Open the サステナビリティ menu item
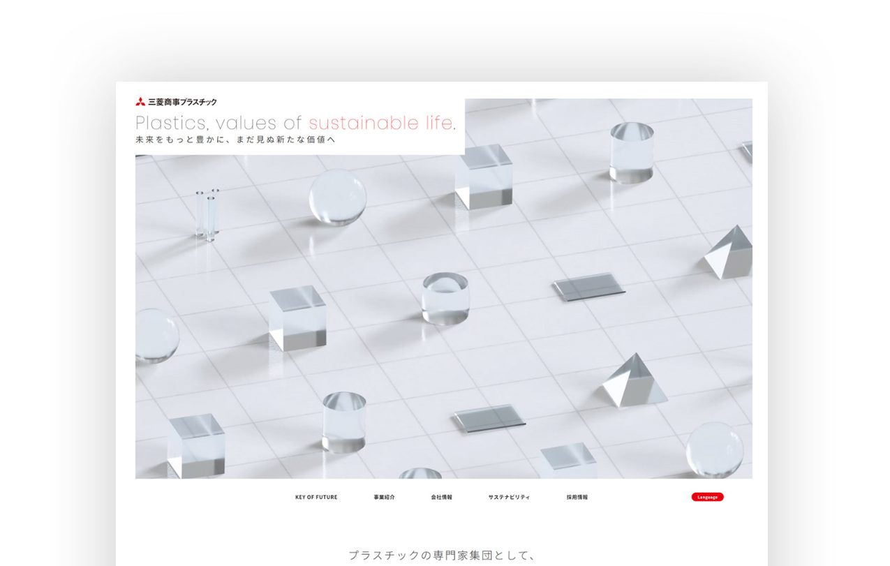Image resolution: width=890 pixels, height=566 pixels. click(509, 497)
